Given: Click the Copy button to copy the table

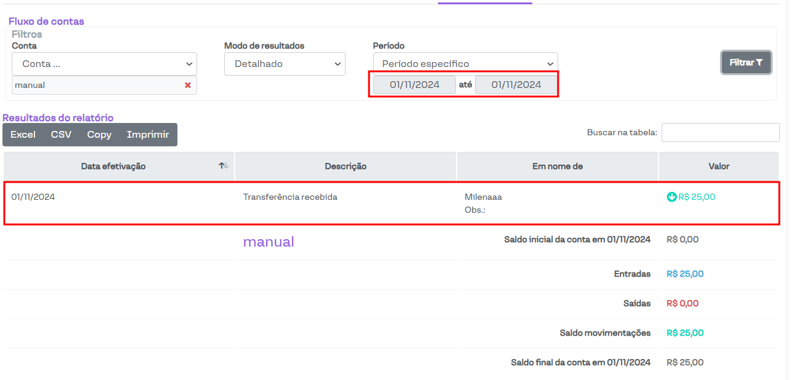Looking at the screenshot, I should pyautogui.click(x=99, y=135).
